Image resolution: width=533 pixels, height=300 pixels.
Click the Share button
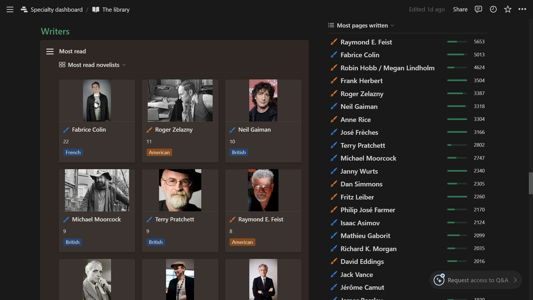[460, 9]
